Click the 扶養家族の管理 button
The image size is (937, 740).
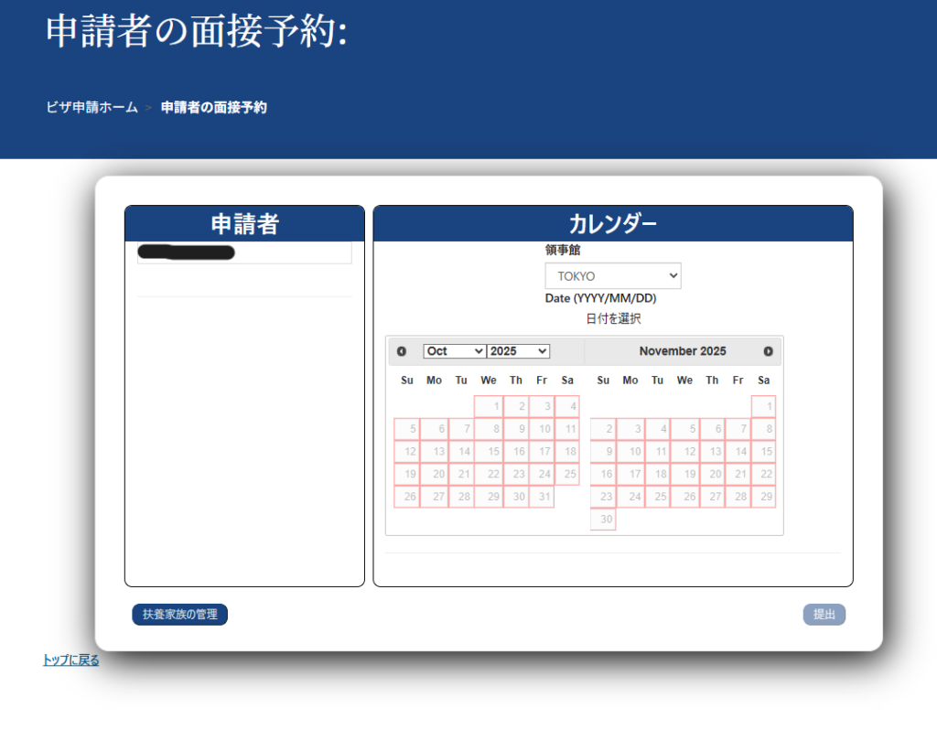179,615
